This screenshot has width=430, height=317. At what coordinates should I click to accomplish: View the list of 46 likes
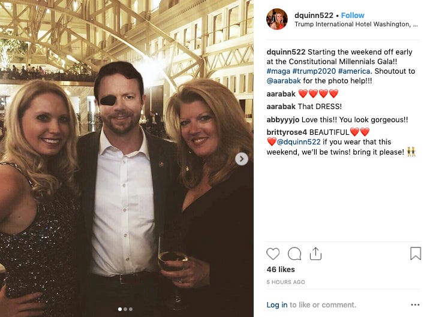(281, 270)
